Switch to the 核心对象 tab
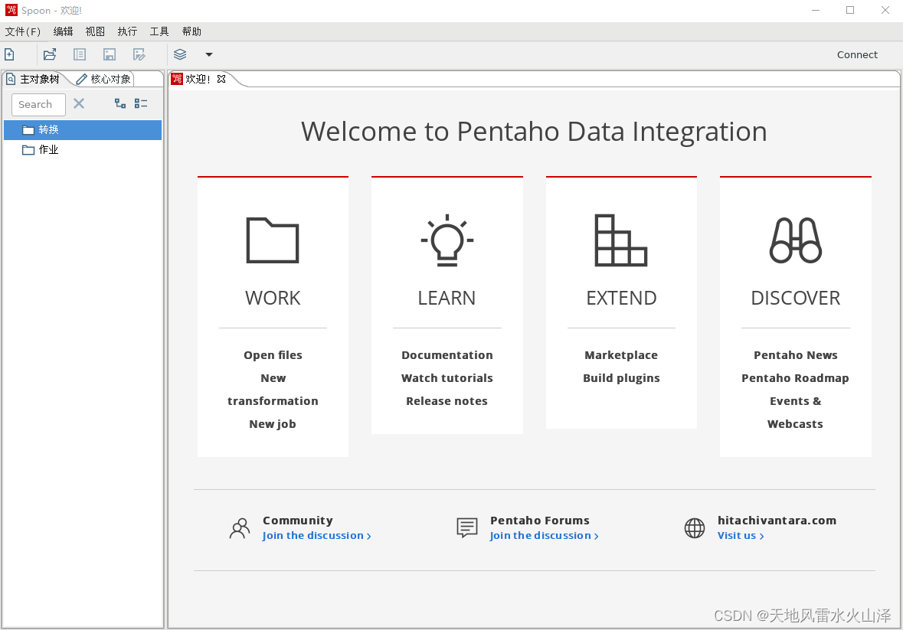 [104, 79]
